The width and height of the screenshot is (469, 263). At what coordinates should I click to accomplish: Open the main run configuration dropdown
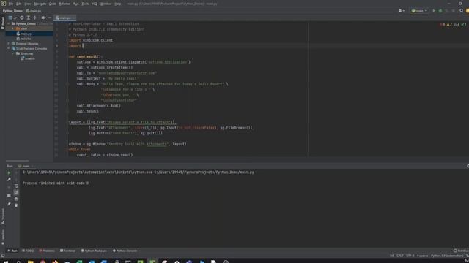(x=419, y=11)
